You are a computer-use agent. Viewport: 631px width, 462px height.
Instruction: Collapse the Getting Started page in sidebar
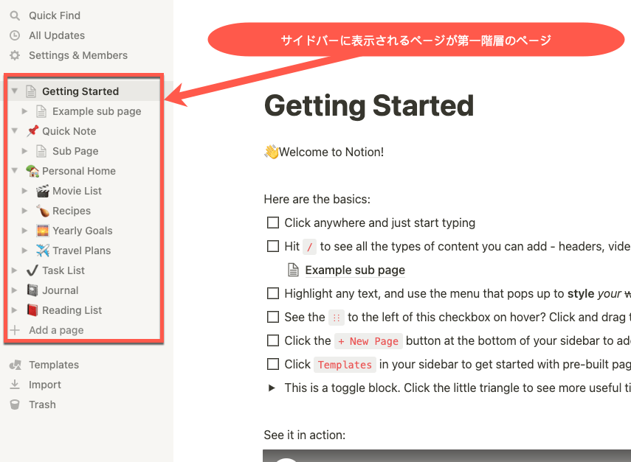[x=15, y=91]
